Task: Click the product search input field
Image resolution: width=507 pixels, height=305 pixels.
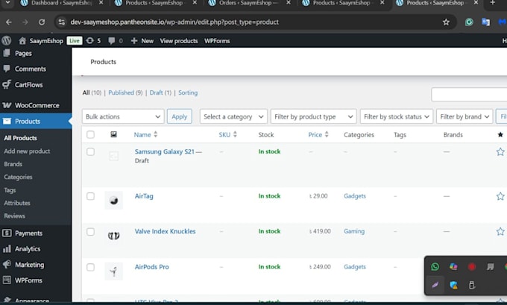Action: [x=469, y=95]
